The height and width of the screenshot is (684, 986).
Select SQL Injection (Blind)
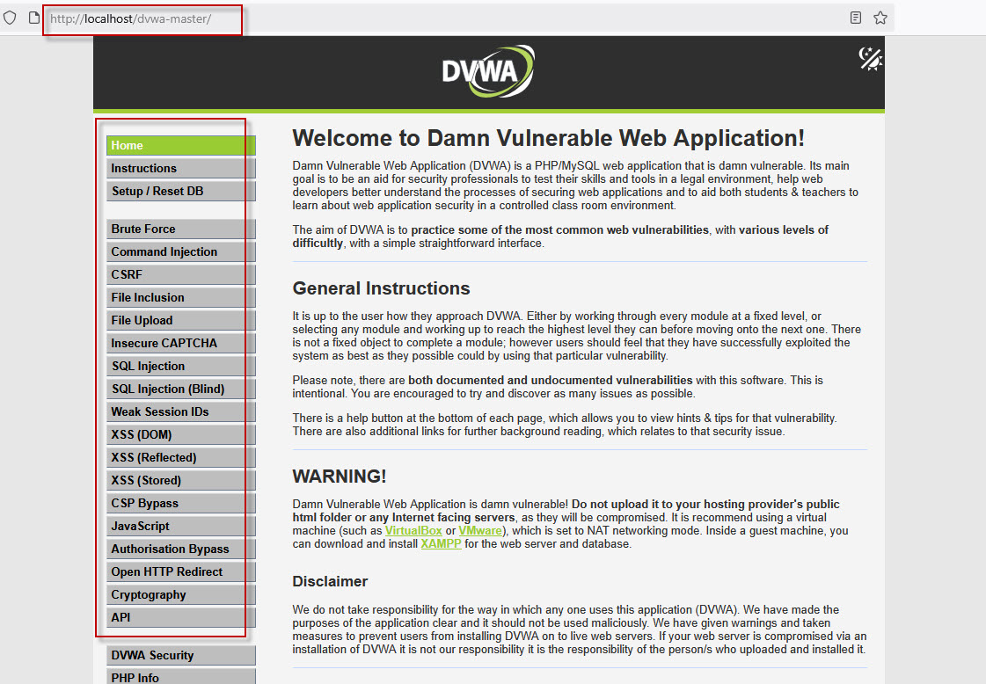[x=181, y=389]
